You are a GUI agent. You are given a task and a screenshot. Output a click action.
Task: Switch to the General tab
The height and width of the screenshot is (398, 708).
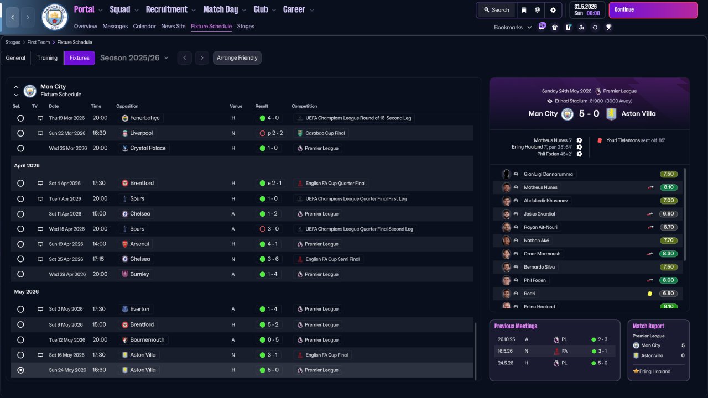point(15,58)
